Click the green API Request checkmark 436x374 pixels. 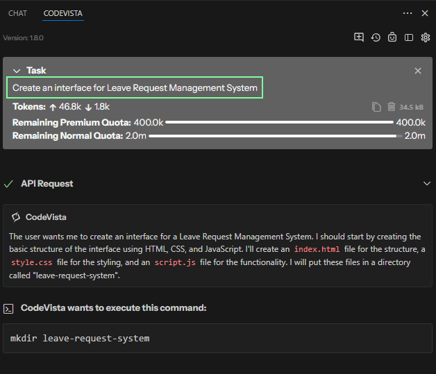(x=8, y=184)
